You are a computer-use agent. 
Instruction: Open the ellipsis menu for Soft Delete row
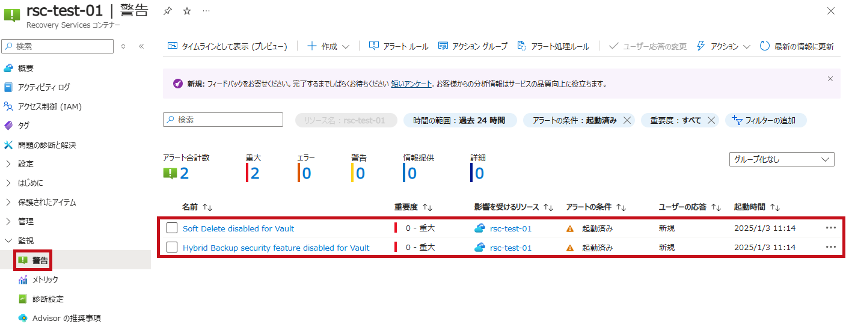831,228
